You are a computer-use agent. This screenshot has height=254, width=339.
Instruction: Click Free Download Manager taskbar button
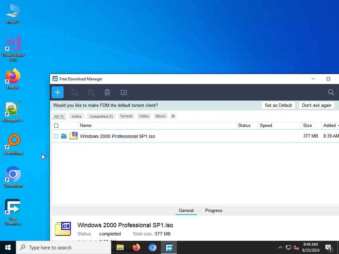(169, 247)
